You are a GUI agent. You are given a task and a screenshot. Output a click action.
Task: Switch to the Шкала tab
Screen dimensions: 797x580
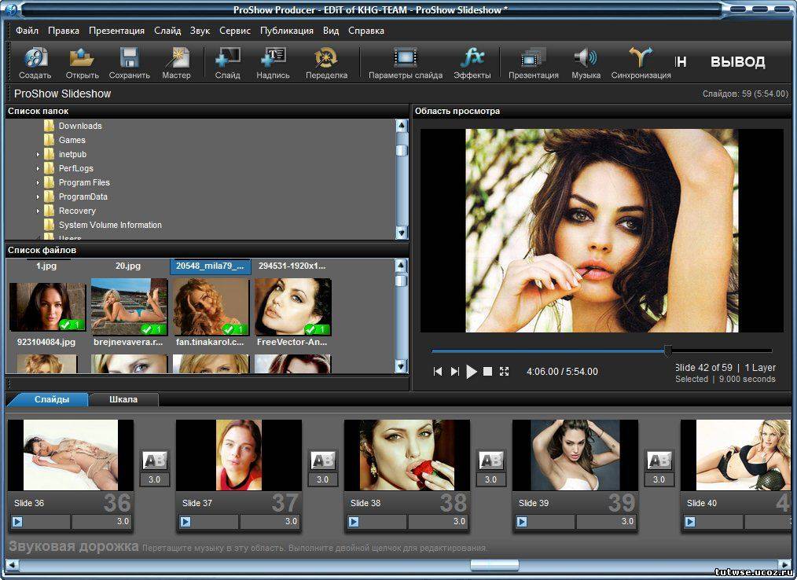123,399
